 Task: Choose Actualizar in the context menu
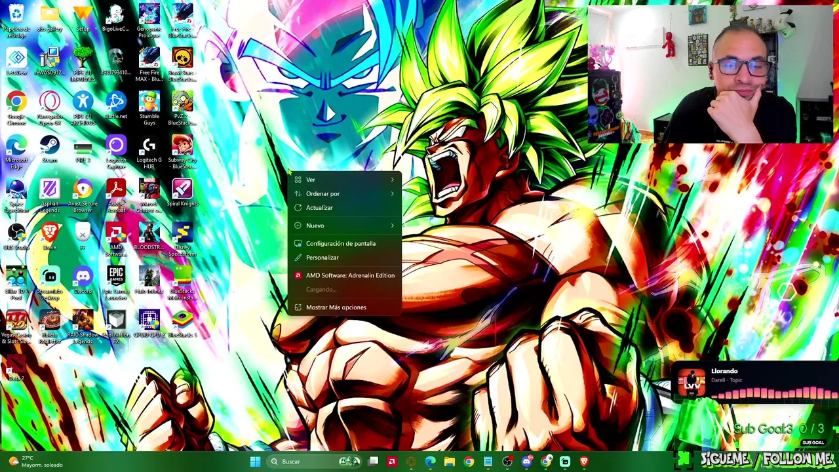(345, 208)
